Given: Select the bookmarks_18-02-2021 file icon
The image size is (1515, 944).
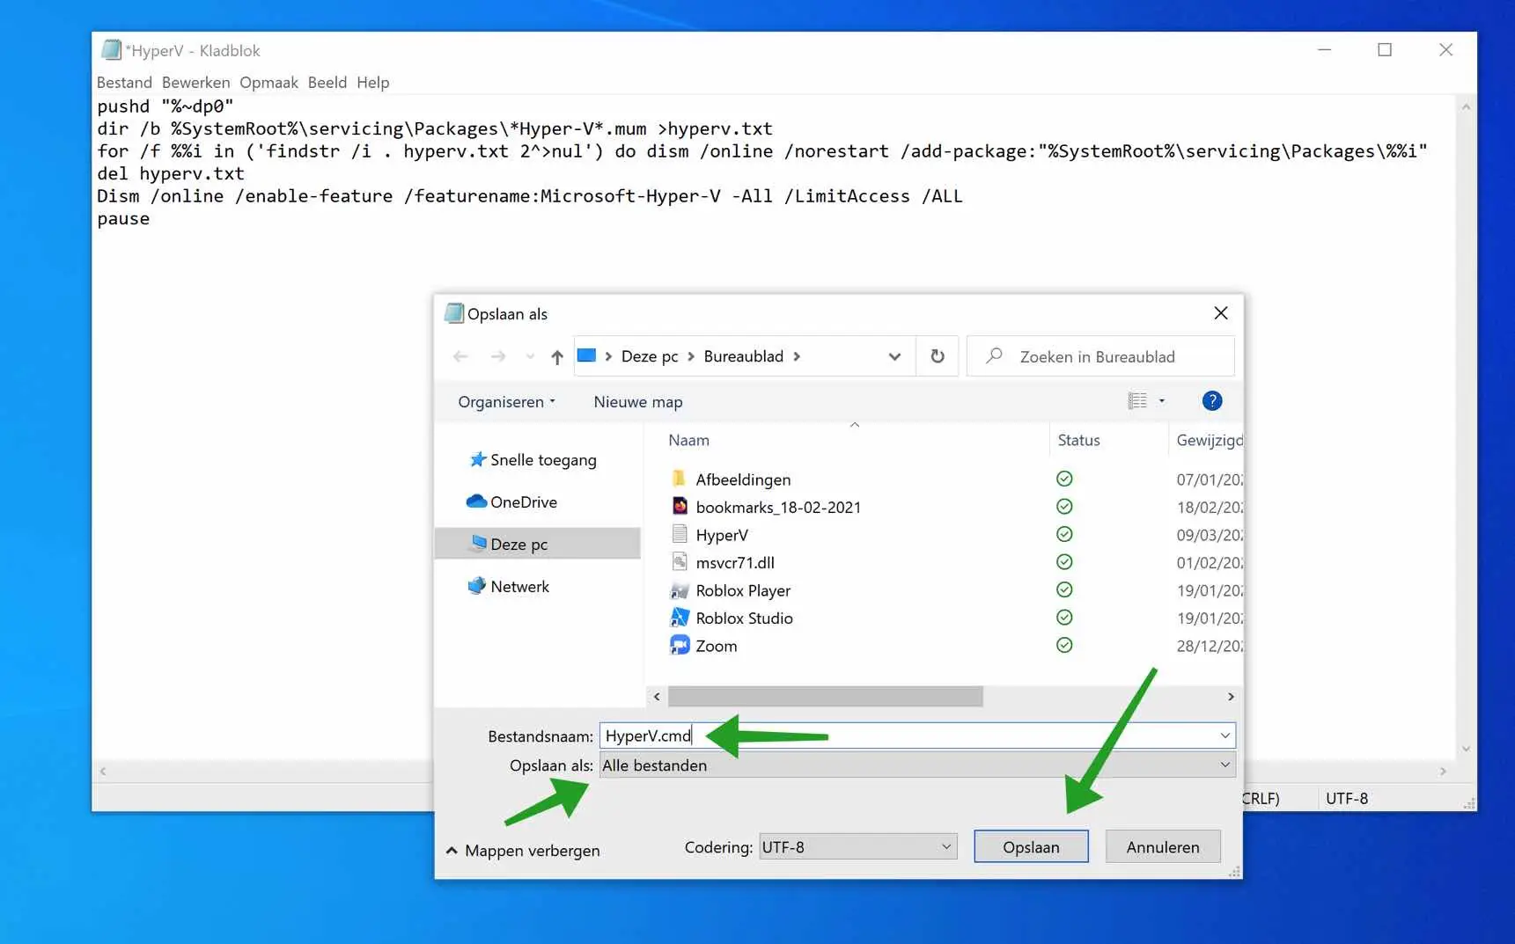Looking at the screenshot, I should click(x=680, y=506).
